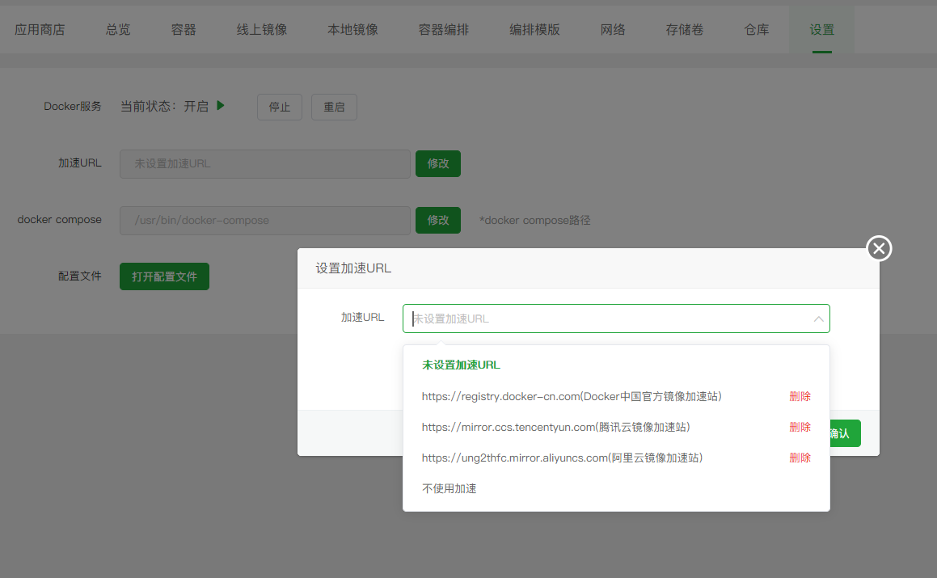Click the 未设置加速URL field on settings page
937x578 pixels.
pyautogui.click(x=264, y=164)
